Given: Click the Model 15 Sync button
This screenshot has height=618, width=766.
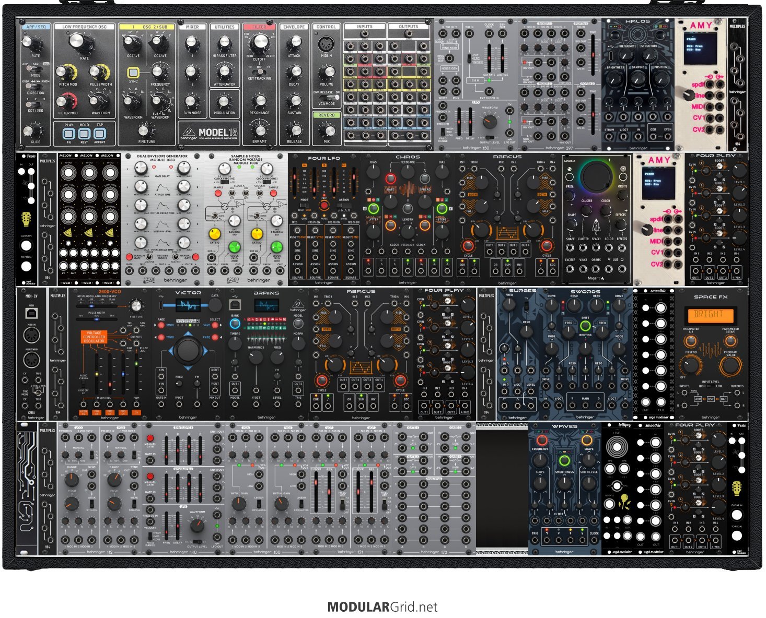Looking at the screenshot, I should [x=133, y=73].
